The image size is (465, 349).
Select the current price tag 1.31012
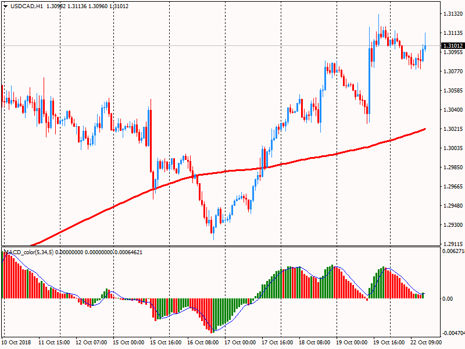(453, 46)
